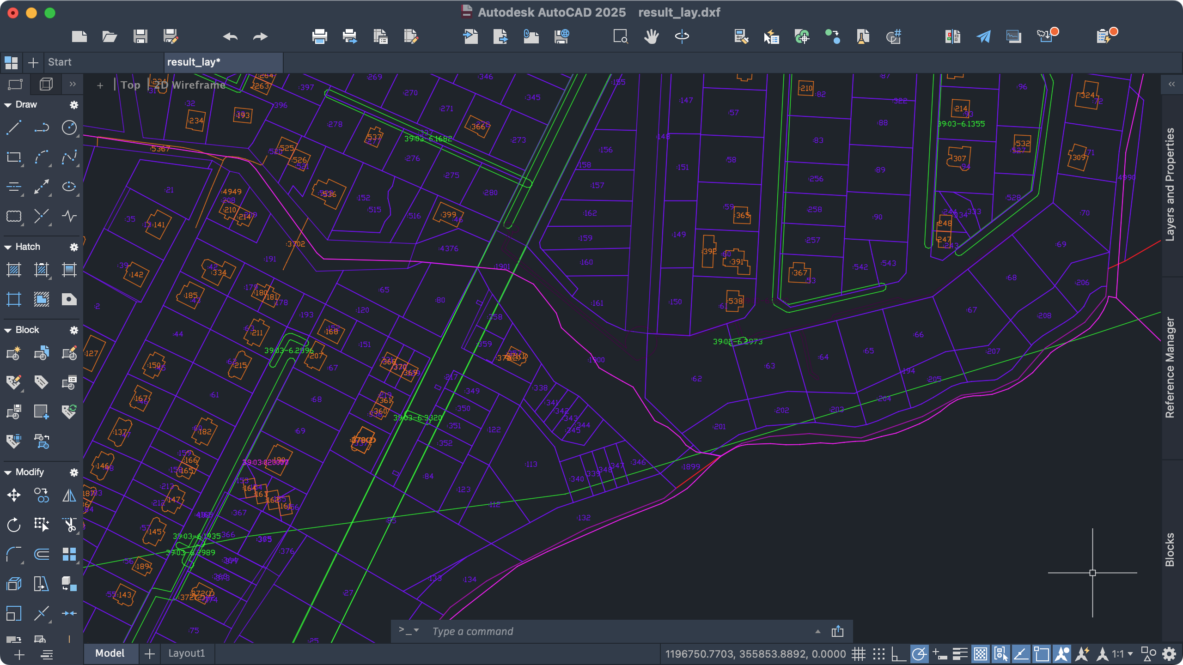Collapse the Hatch panel
Screen dimensions: 1183x665
coord(8,247)
